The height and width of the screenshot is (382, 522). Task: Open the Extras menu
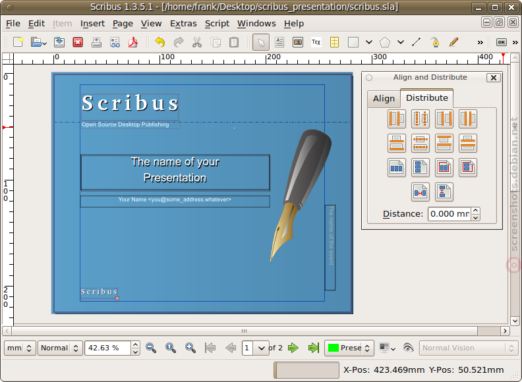pyautogui.click(x=183, y=24)
